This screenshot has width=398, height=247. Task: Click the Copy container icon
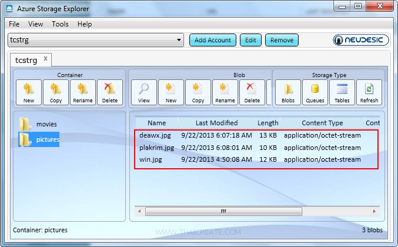[56, 92]
